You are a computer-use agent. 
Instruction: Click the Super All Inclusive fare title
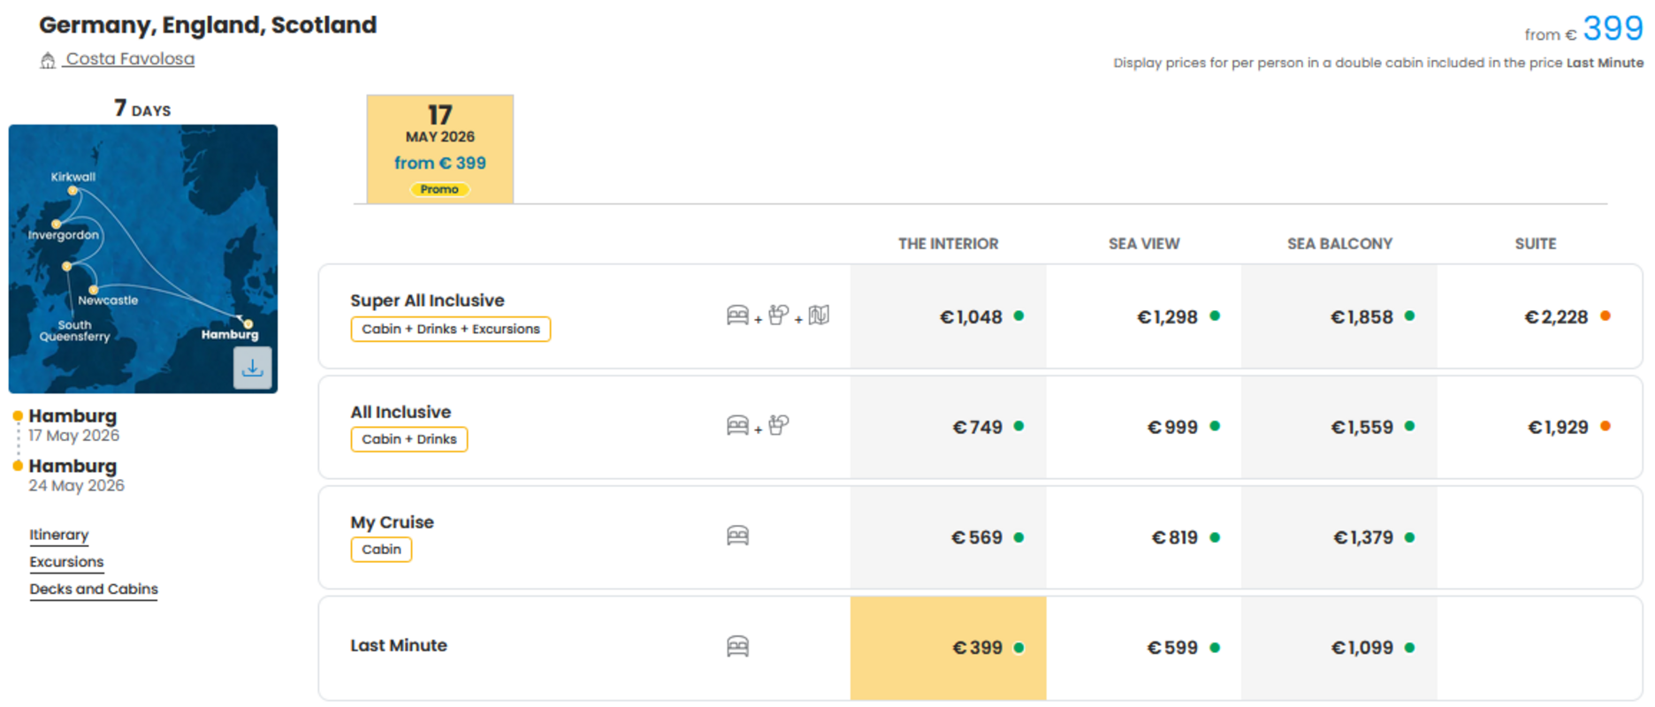click(427, 300)
